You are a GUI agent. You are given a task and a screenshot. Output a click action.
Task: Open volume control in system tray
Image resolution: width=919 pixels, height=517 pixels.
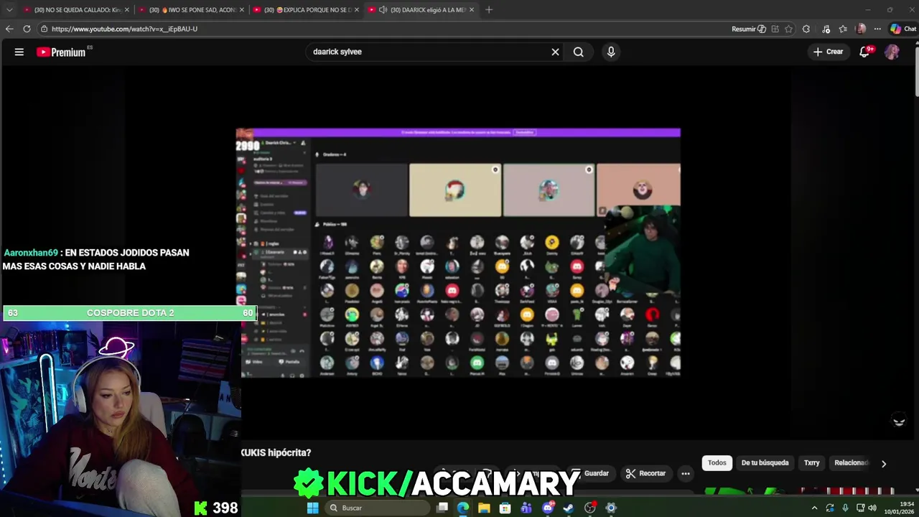[x=872, y=508]
